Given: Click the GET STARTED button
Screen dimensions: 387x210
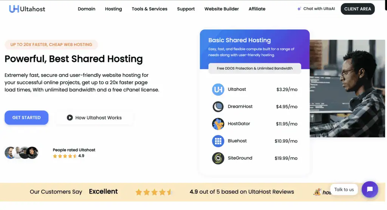Looking at the screenshot, I should click(26, 118).
